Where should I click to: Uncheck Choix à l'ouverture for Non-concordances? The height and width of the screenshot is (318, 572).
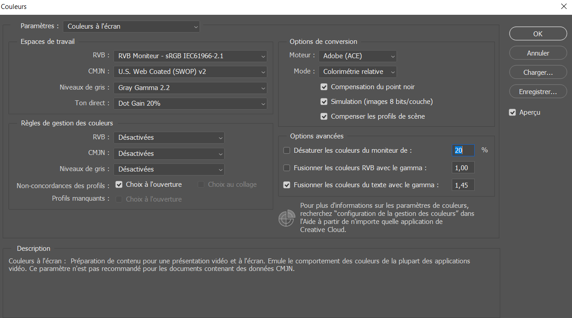[x=119, y=184]
